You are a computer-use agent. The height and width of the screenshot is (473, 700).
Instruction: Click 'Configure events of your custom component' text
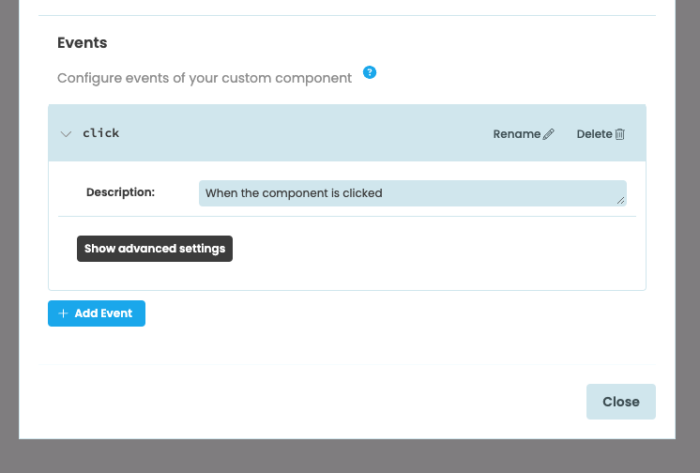pos(205,78)
